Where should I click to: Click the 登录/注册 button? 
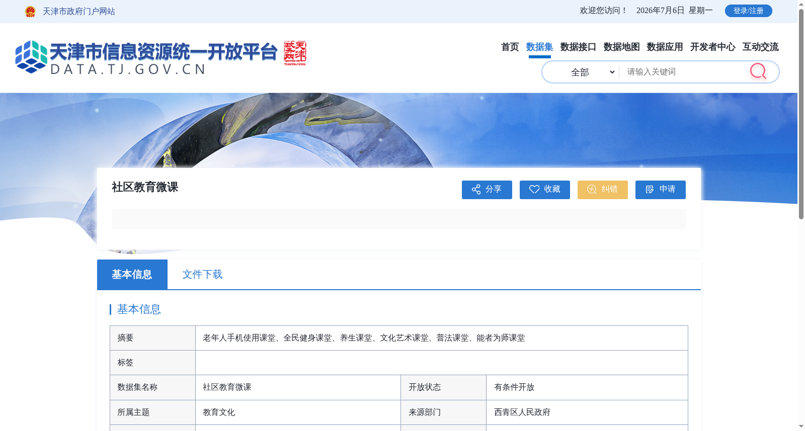(748, 11)
